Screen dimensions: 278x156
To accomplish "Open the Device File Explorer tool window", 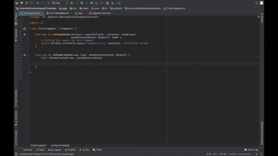I will (x=262, y=133).
